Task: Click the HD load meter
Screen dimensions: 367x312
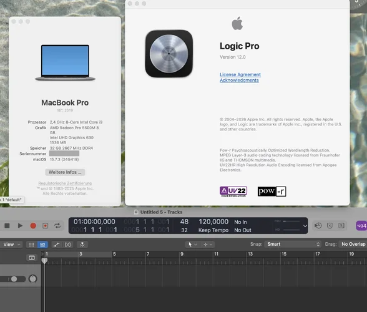Action: tap(287, 230)
